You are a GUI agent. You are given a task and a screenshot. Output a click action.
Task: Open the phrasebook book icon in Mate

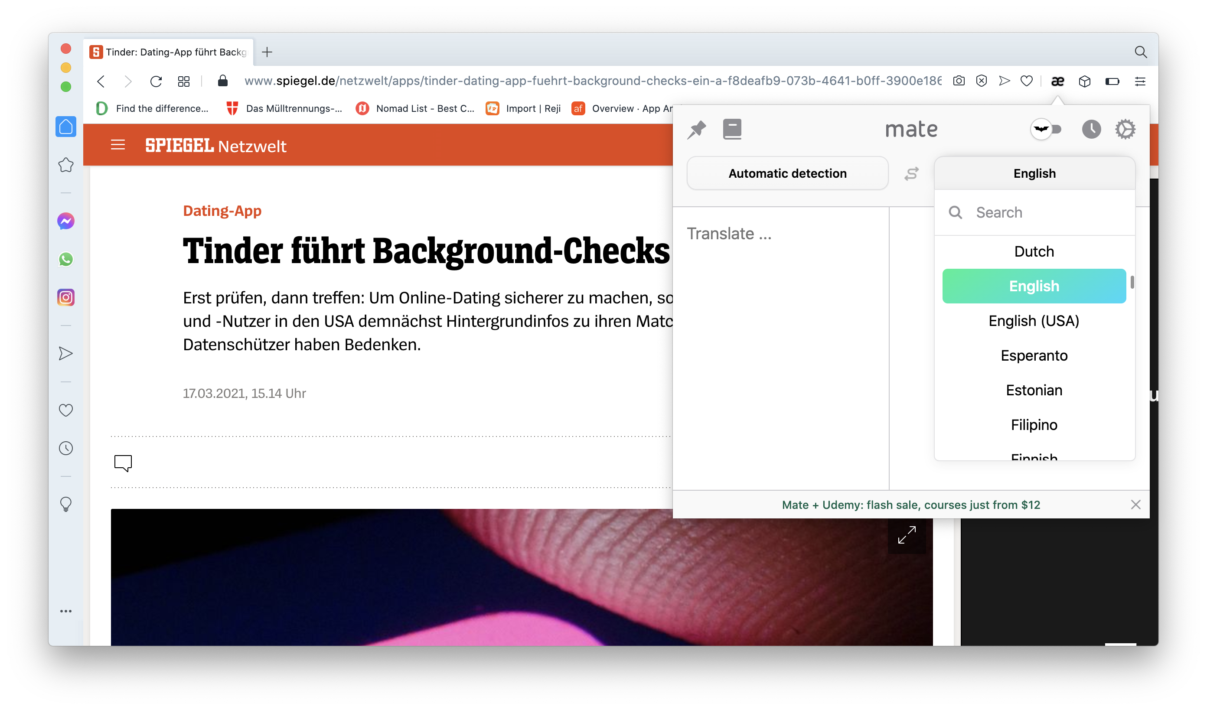point(732,129)
